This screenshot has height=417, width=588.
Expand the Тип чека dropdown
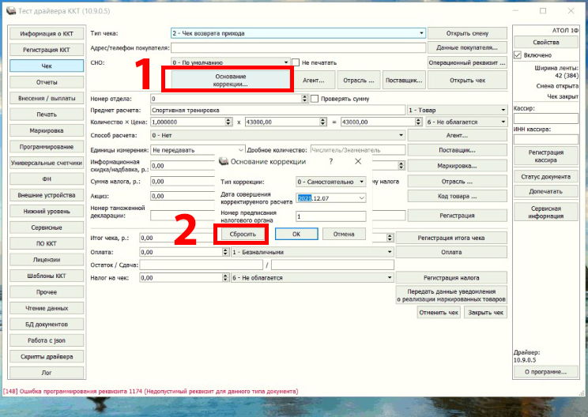(422, 33)
